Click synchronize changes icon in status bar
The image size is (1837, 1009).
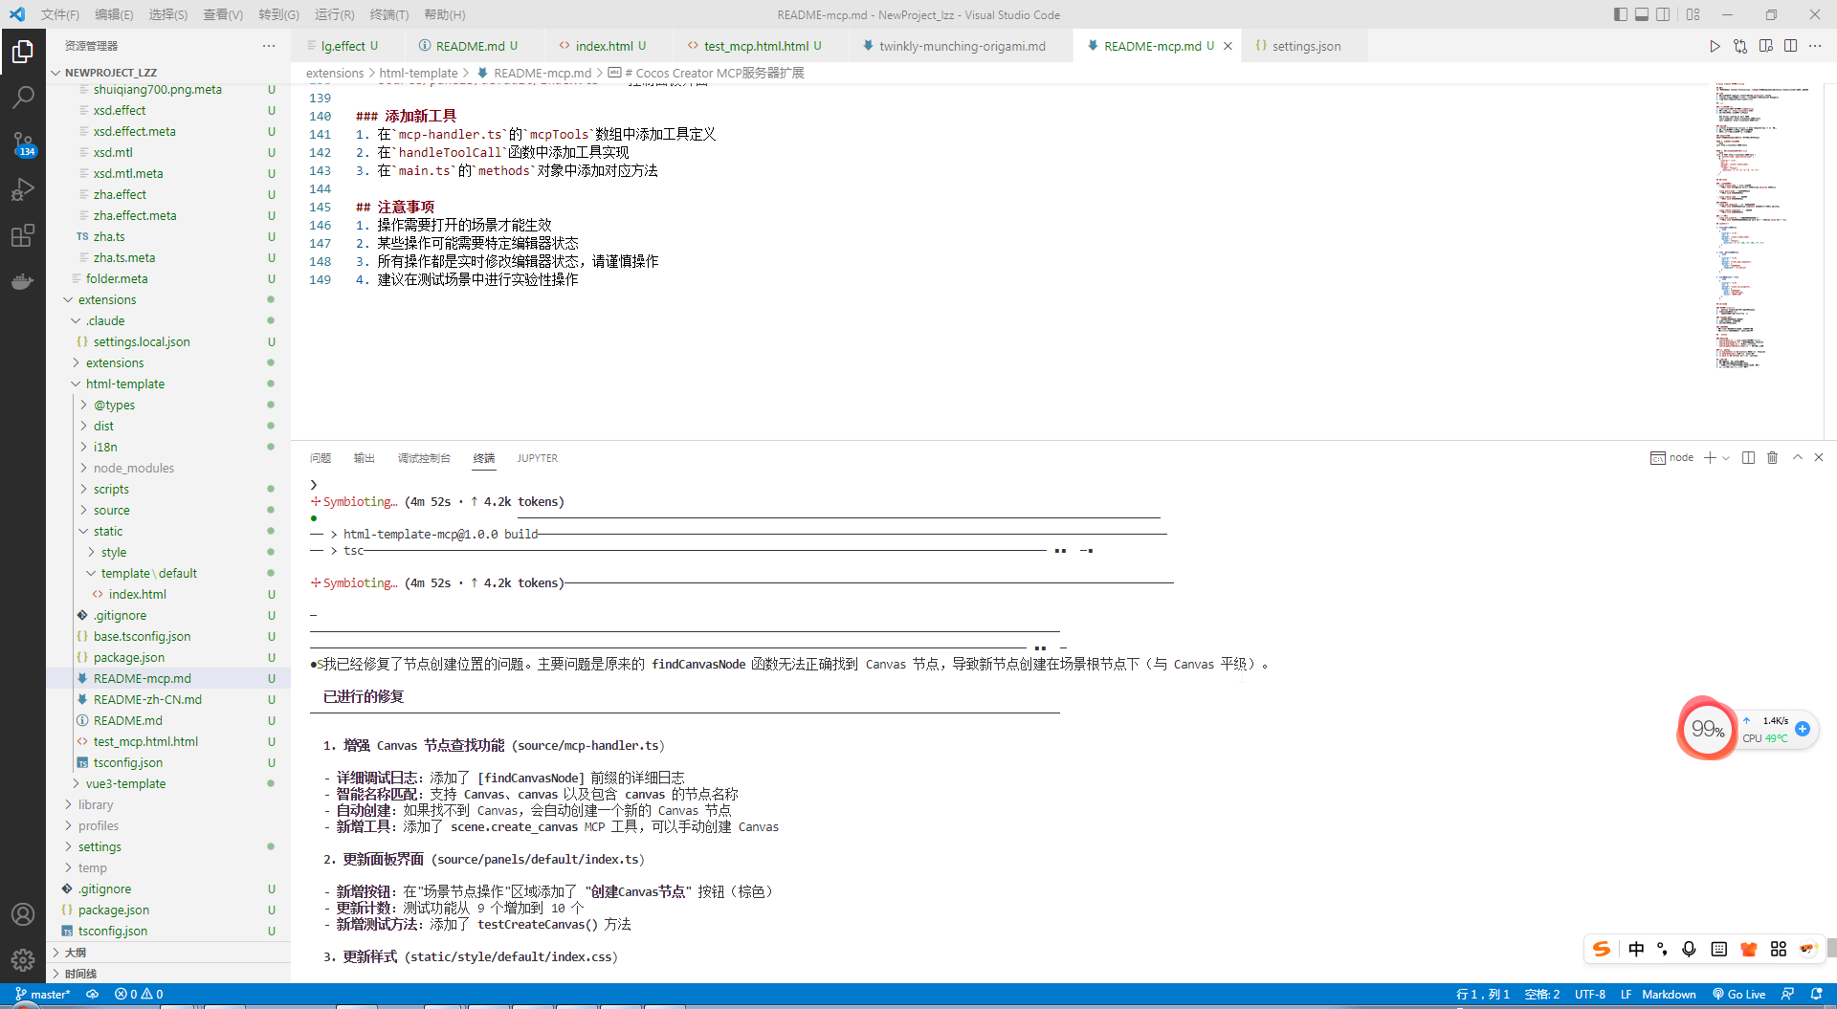point(93,995)
